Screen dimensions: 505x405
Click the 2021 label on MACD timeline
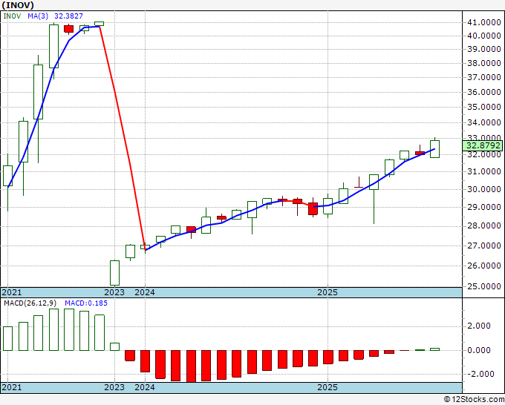coord(12,387)
